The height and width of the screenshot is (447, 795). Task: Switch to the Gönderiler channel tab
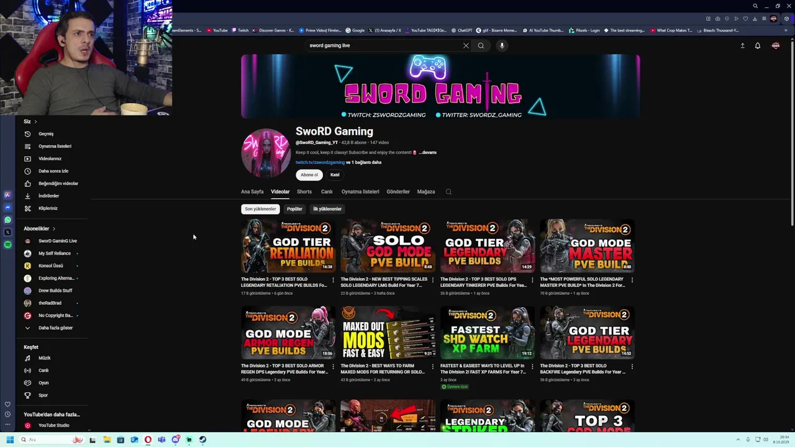pos(398,192)
